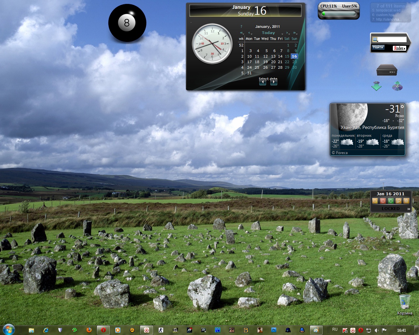
Task: Click the Найти search button
Action: click(x=378, y=47)
